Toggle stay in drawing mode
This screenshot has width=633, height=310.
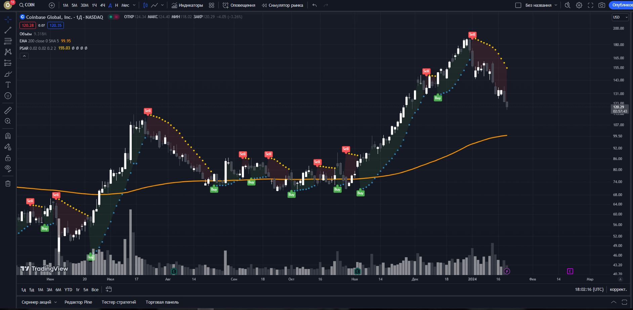point(8,147)
